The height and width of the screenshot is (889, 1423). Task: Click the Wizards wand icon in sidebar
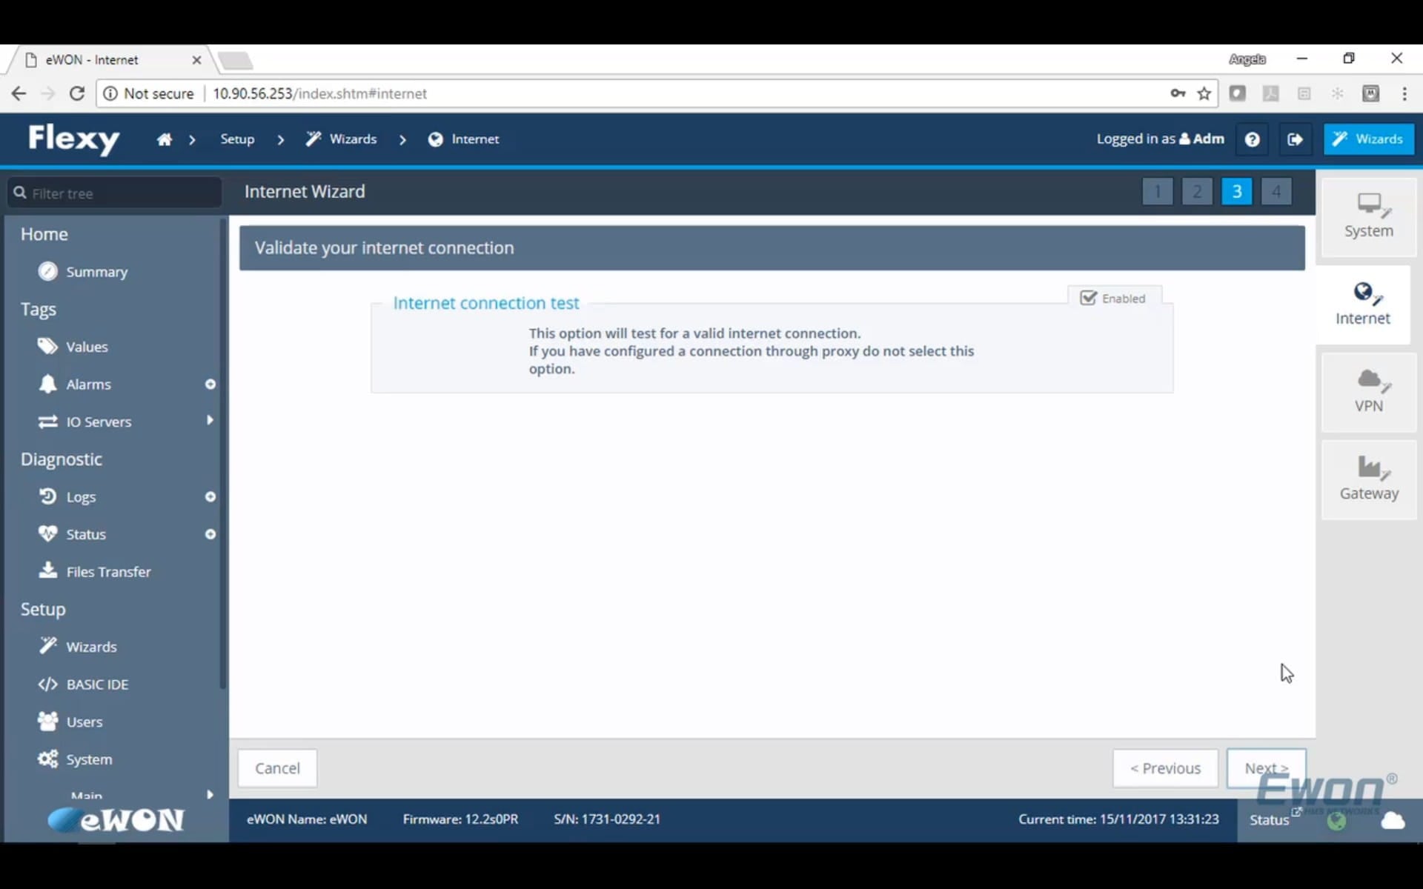coord(47,646)
